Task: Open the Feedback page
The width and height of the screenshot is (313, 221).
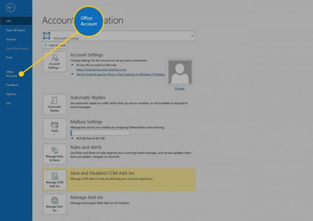Action: pyautogui.click(x=12, y=85)
